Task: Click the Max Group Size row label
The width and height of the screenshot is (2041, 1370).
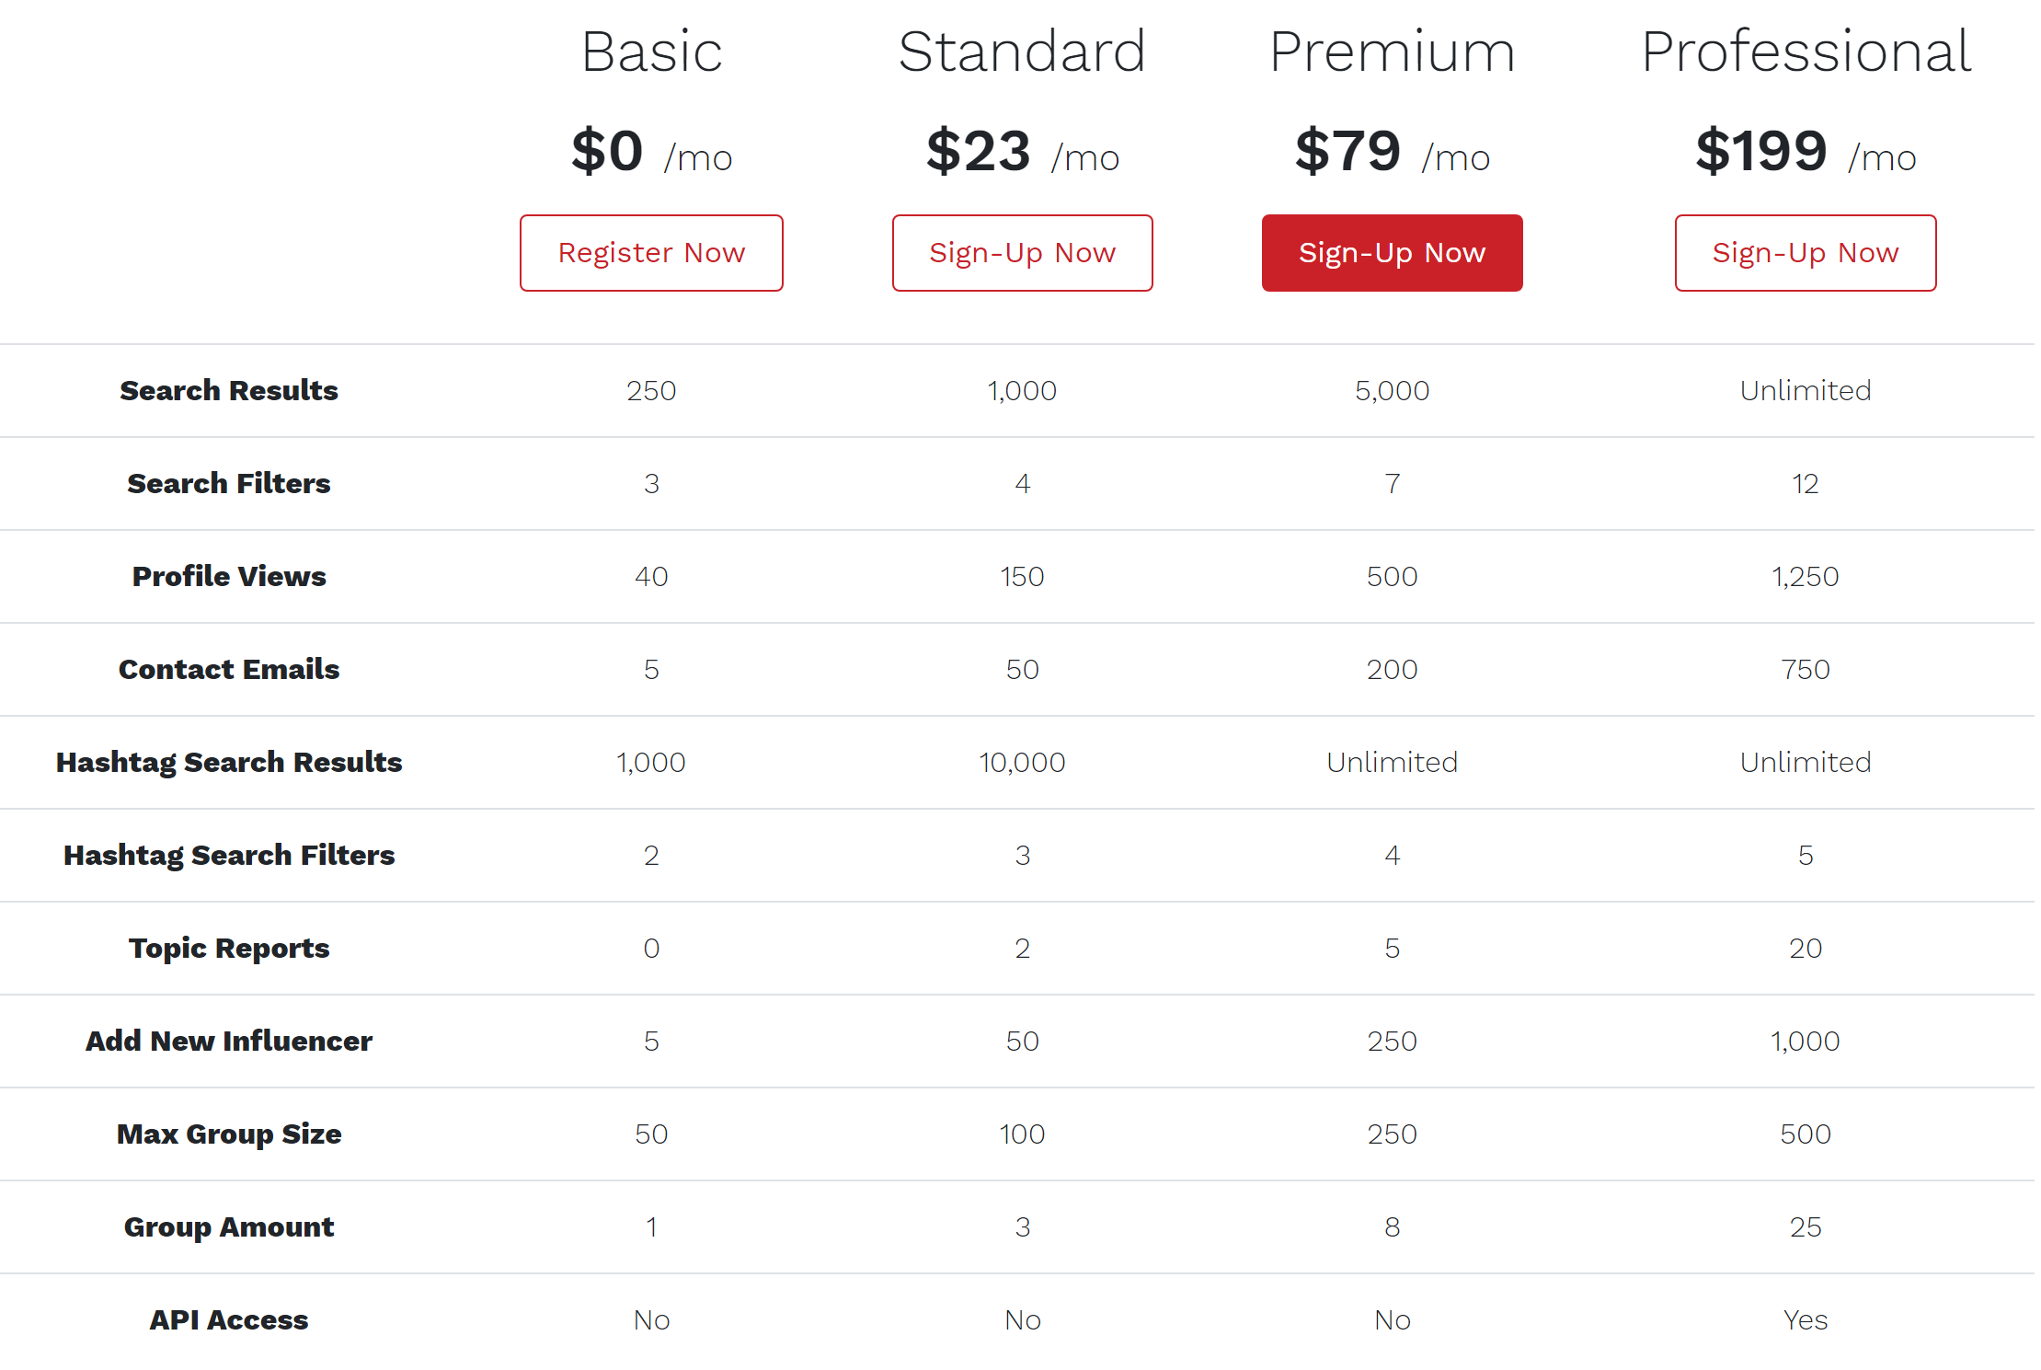Action: 229,1134
